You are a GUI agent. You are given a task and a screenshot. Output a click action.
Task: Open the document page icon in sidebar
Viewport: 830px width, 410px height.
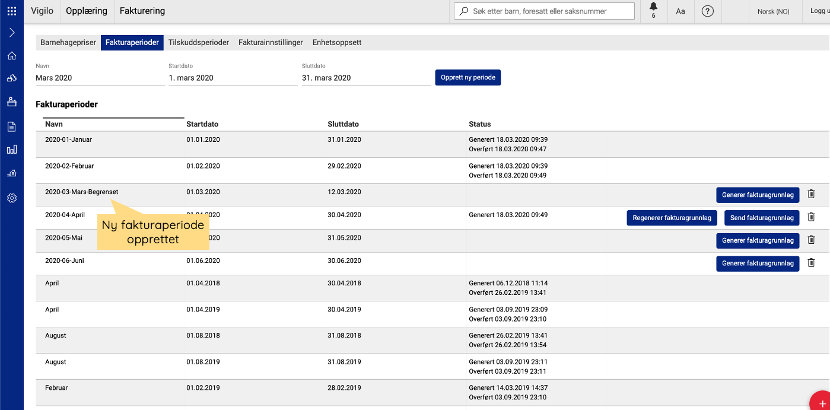click(12, 126)
